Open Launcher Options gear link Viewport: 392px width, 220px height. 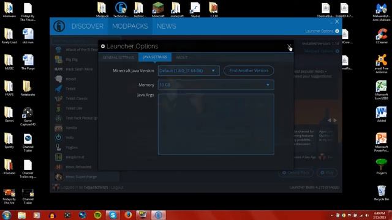point(322,31)
